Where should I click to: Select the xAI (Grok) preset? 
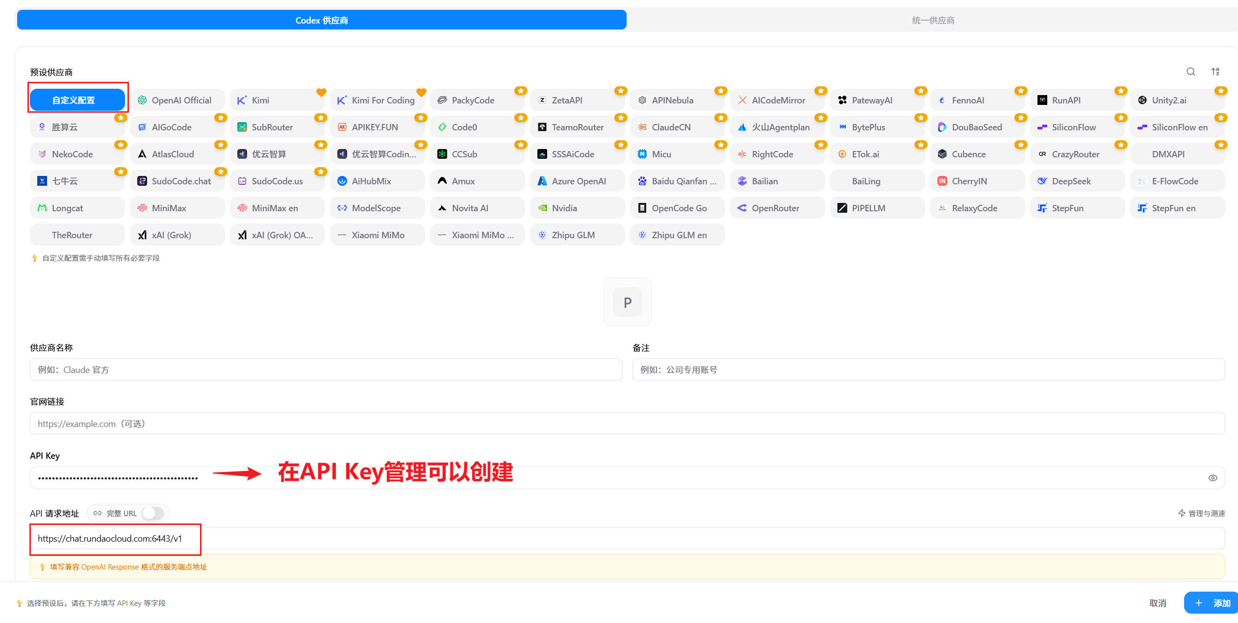(x=177, y=235)
